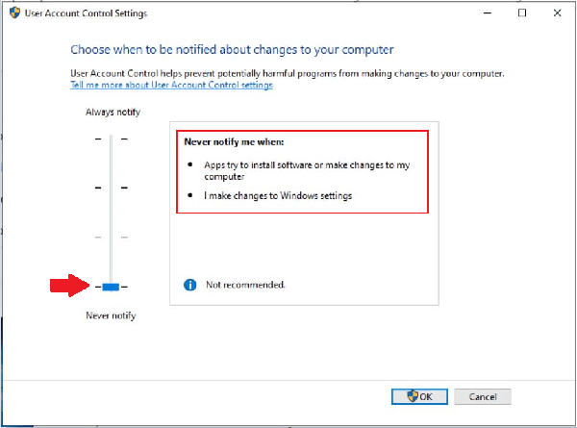The width and height of the screenshot is (577, 428).
Task: Set slider to topmost Always notify tick
Action: pyautogui.click(x=111, y=139)
